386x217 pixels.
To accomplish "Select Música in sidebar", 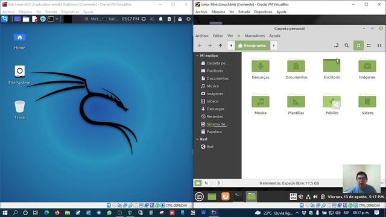I will pos(210,86).
